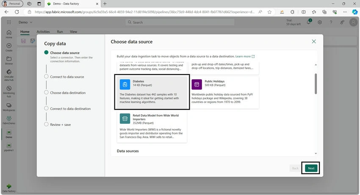Open the help question mark icon
Image resolution: width=360 pixels, height=195 pixels.
tap(331, 22)
